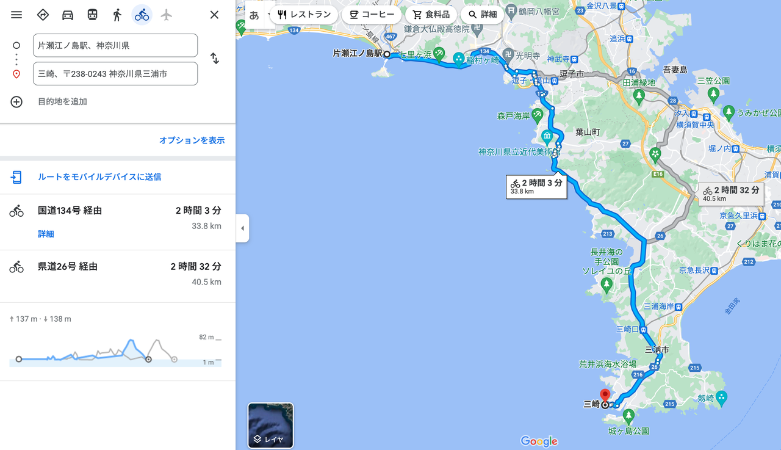This screenshot has height=450, width=781.
Task: Select the cycling travel mode icon
Action: click(142, 15)
